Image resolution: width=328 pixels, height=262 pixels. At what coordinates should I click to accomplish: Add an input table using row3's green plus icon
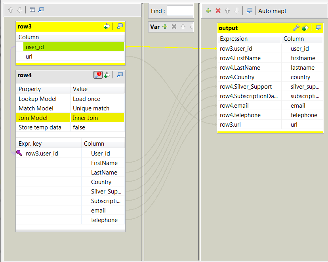coord(106,26)
